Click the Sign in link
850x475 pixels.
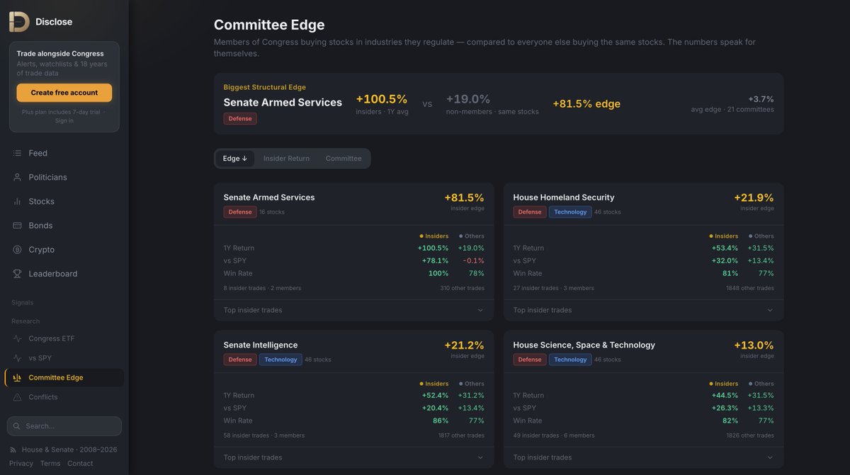coord(64,120)
